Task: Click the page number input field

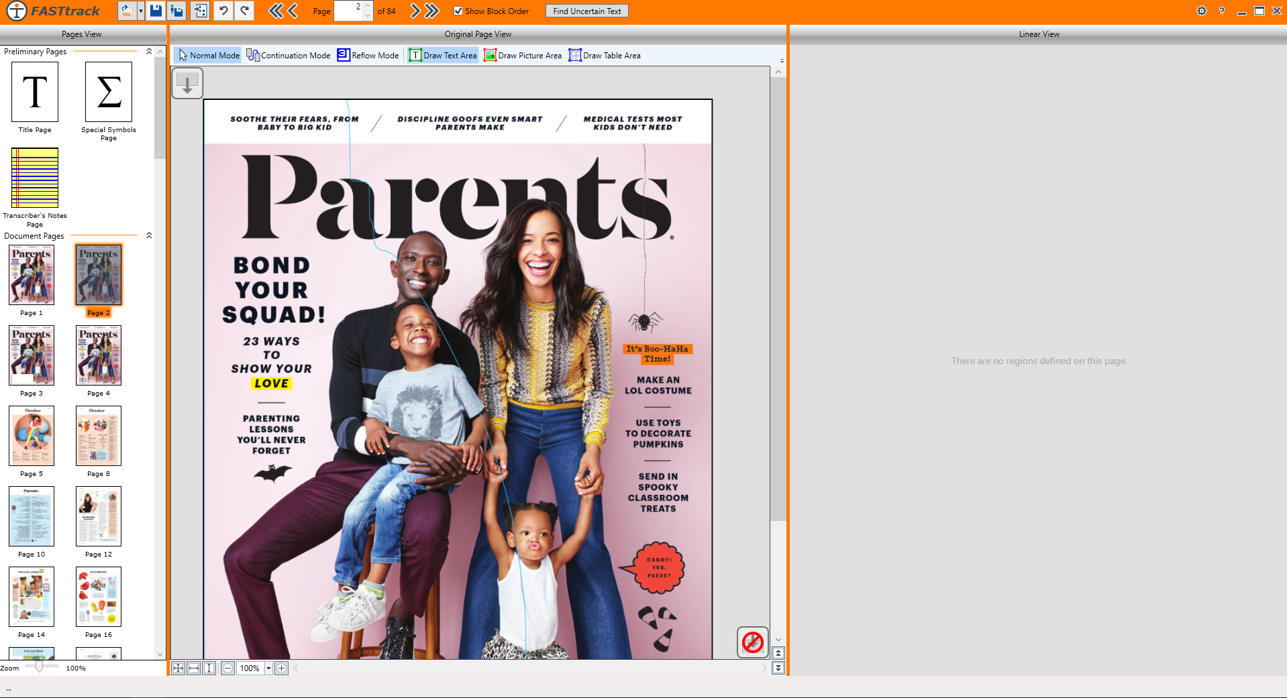Action: 348,11
